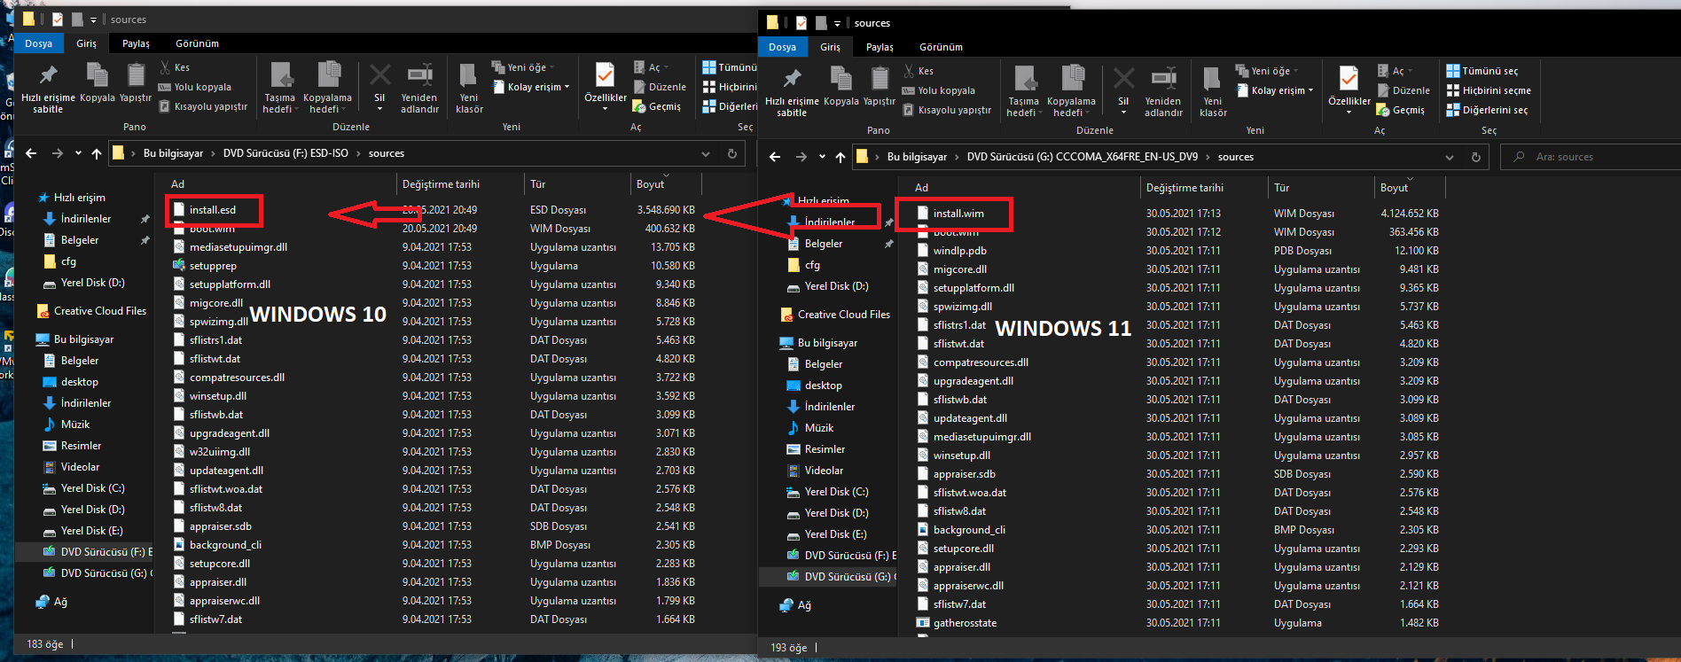Click Sil (delete) in F: drive window
Image resolution: width=1681 pixels, height=662 pixels.
379,87
